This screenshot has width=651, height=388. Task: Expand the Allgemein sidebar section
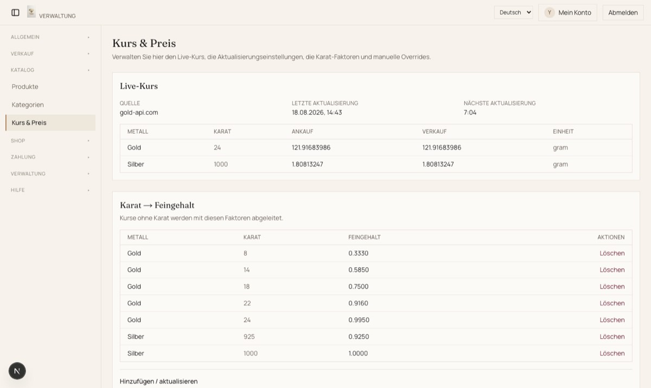(50, 37)
